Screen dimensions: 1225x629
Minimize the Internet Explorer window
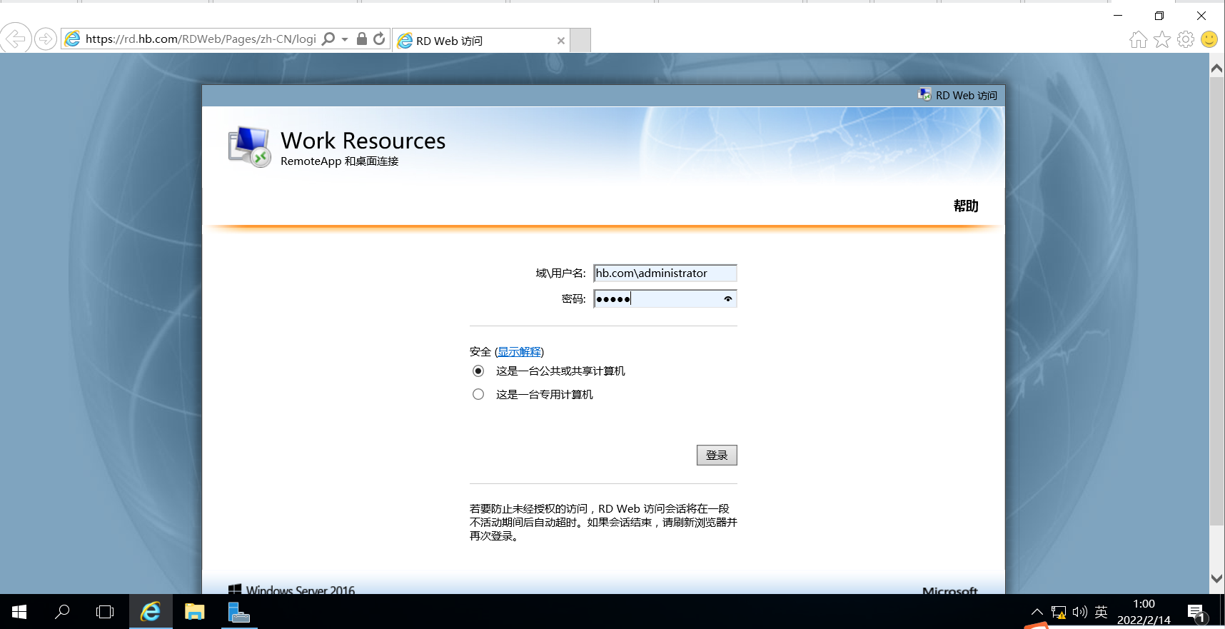1118,15
